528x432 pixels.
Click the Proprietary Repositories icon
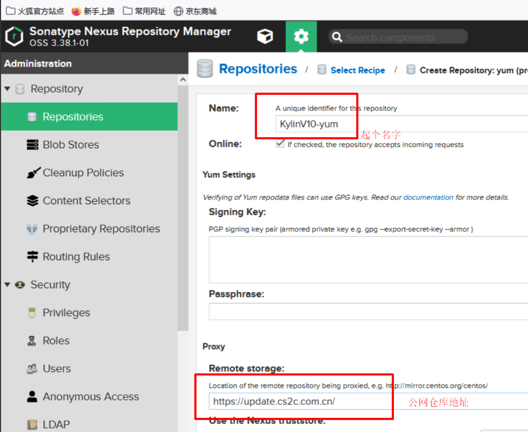coord(32,229)
